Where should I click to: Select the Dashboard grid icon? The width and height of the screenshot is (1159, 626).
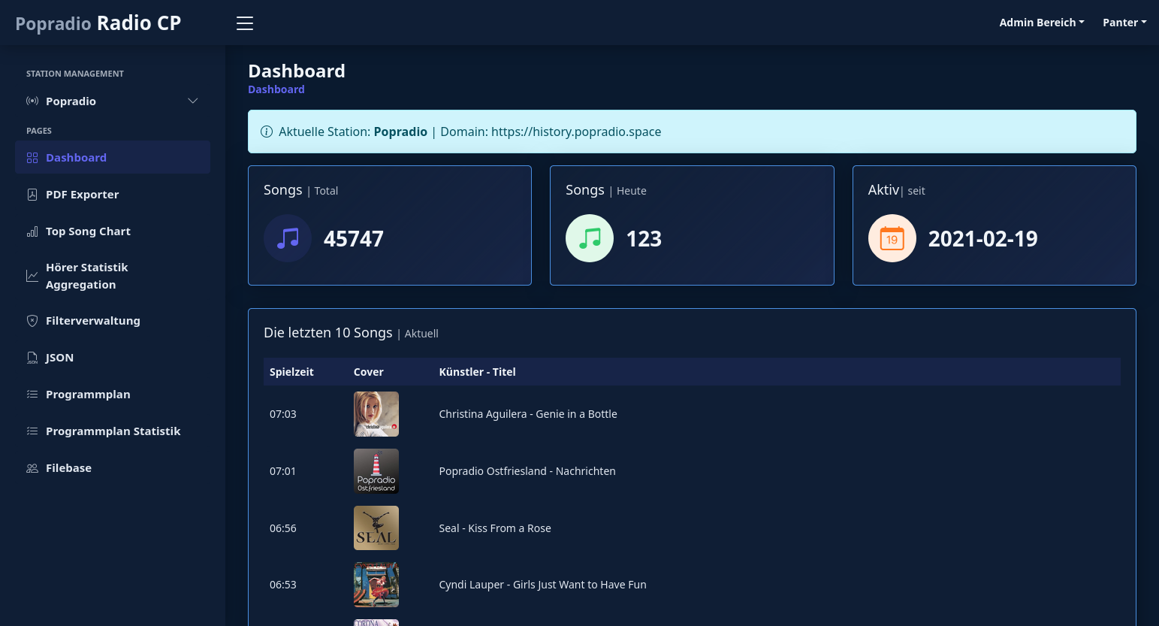(32, 157)
